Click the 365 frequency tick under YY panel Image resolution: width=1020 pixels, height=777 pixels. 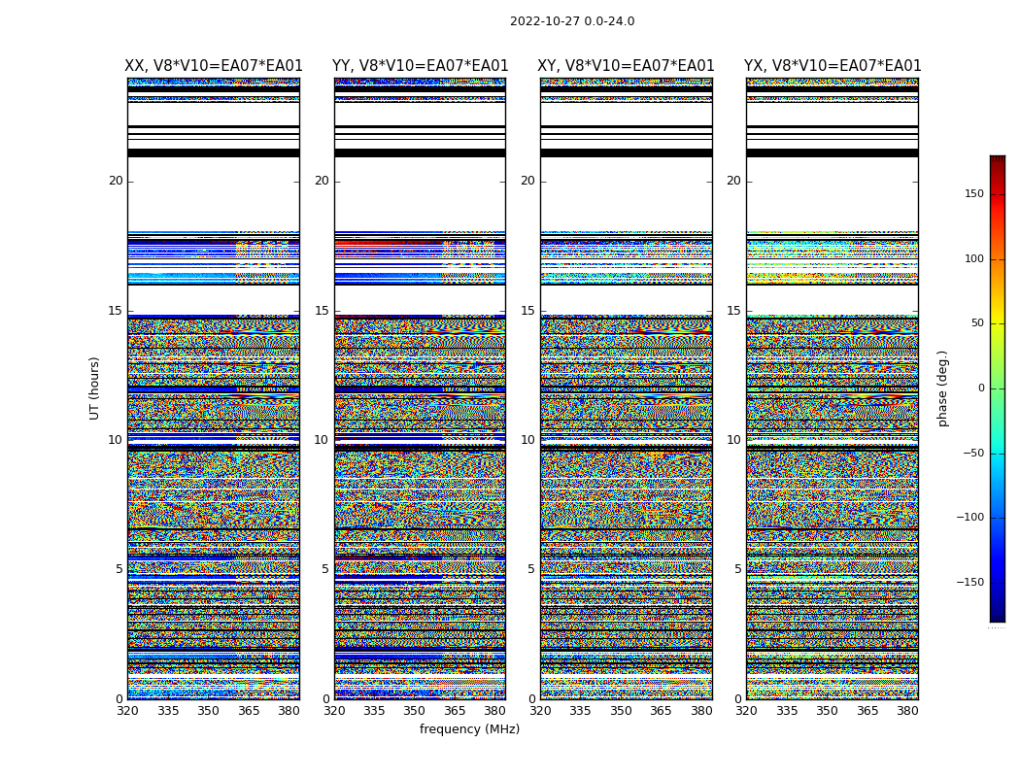click(455, 711)
